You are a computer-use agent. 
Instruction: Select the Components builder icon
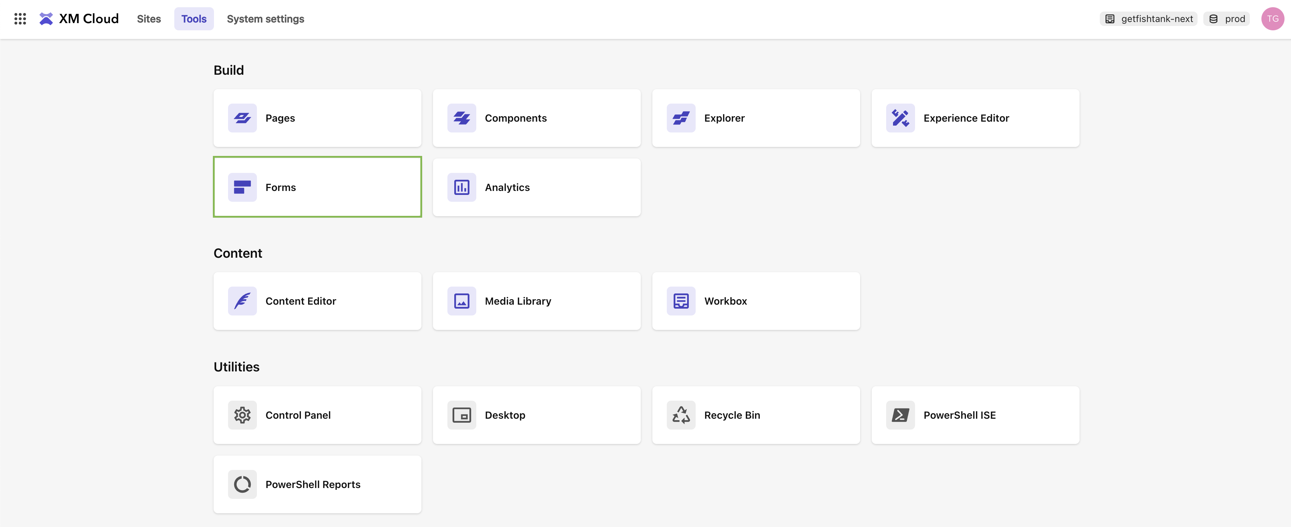[461, 118]
